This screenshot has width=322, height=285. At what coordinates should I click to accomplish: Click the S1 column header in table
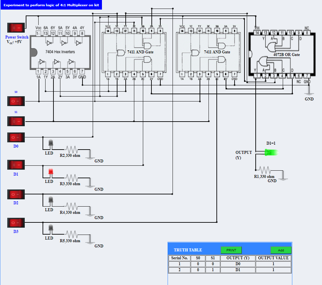point(213,258)
